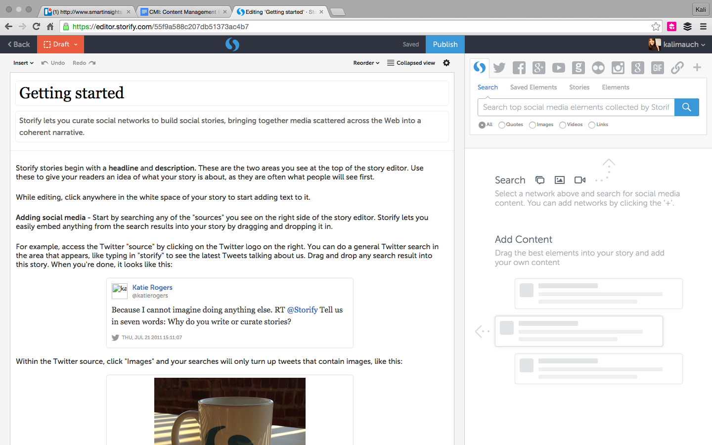The height and width of the screenshot is (445, 712).
Task: Open the Twitter source
Action: (x=499, y=68)
